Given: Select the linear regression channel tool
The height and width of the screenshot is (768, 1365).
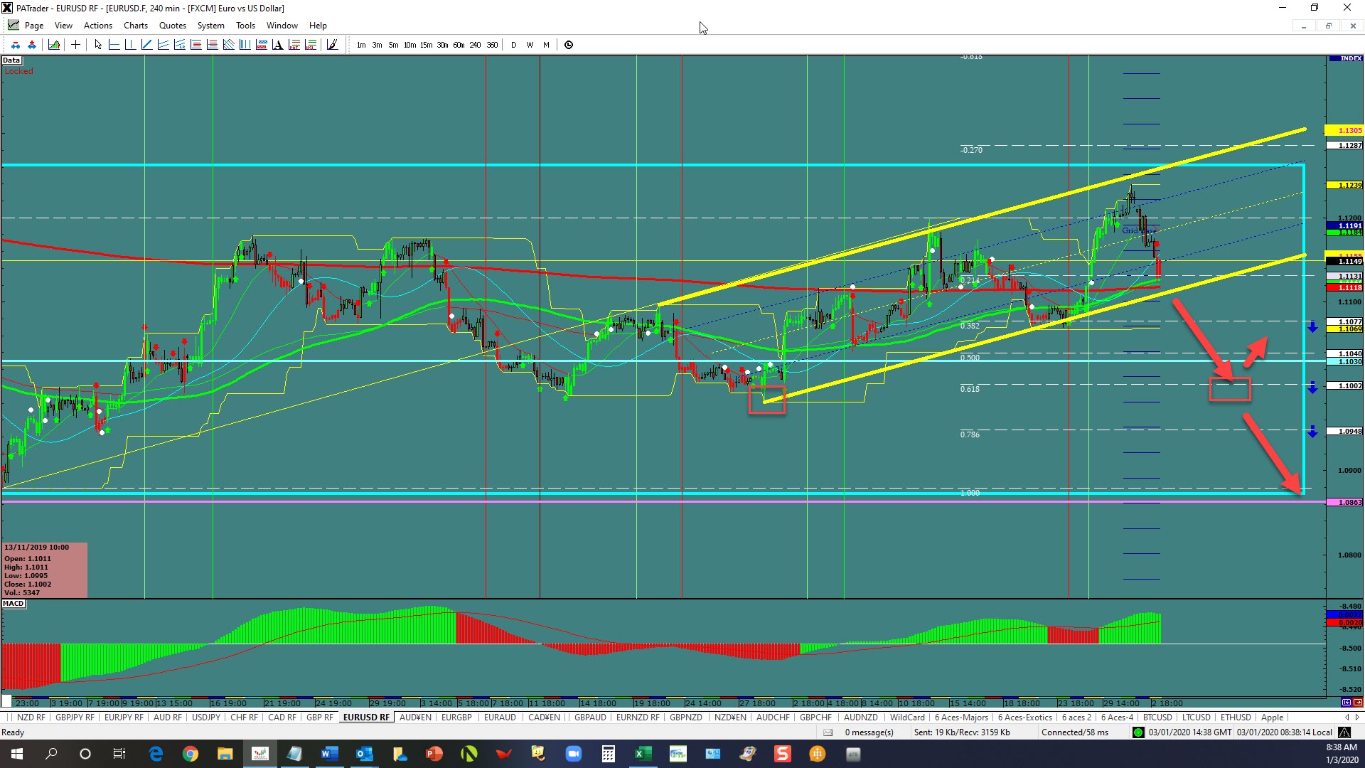Looking at the screenshot, I should point(179,45).
